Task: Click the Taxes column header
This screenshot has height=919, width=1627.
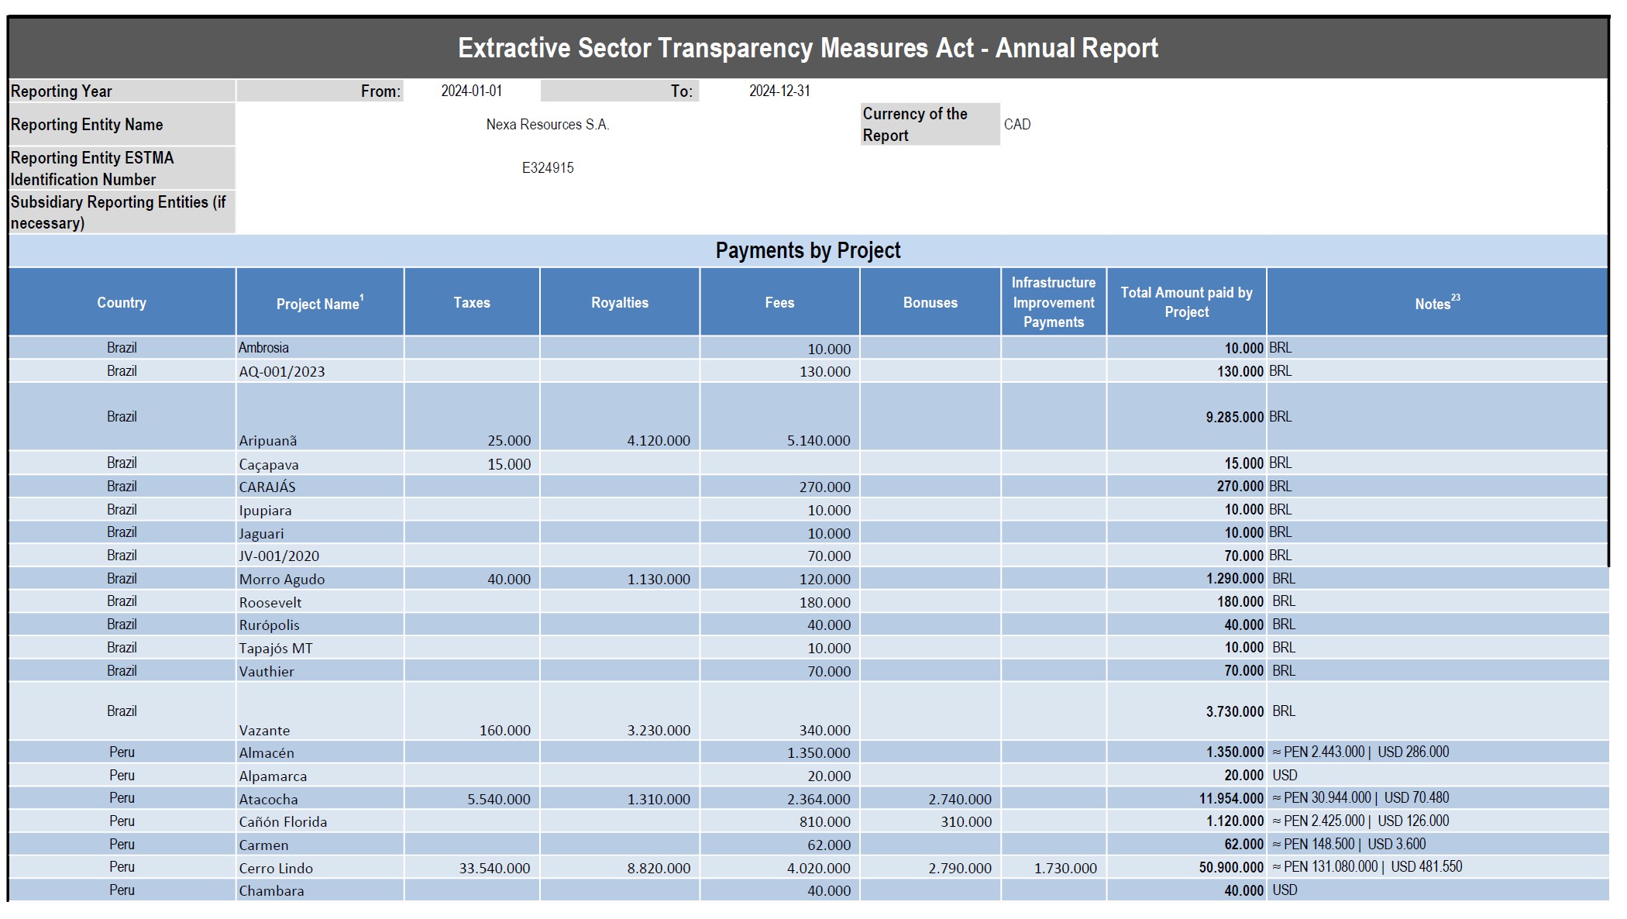Action: tap(471, 302)
